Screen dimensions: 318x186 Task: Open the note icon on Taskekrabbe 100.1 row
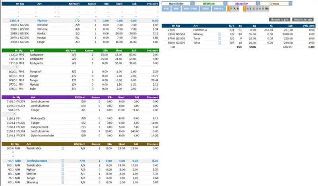(x=63, y=165)
